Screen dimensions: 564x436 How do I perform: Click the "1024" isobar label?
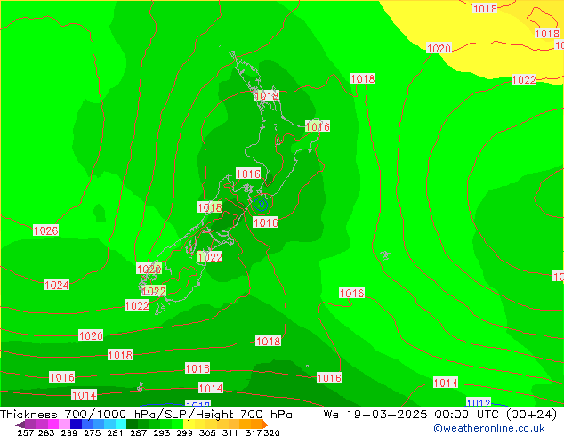pos(56,285)
